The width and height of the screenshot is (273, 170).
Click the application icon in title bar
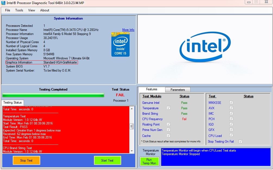[x=3, y=3]
